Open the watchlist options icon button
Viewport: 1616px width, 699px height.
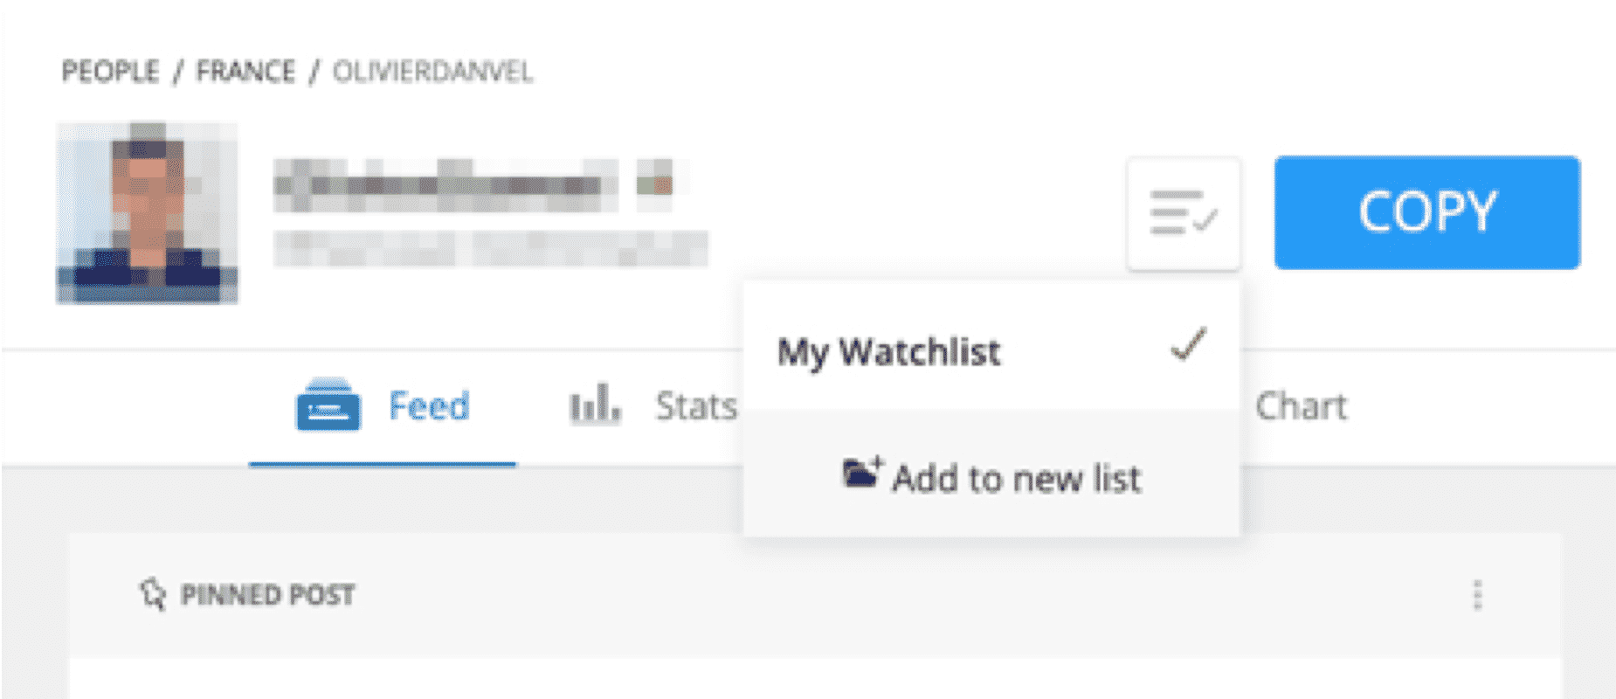coord(1184,213)
